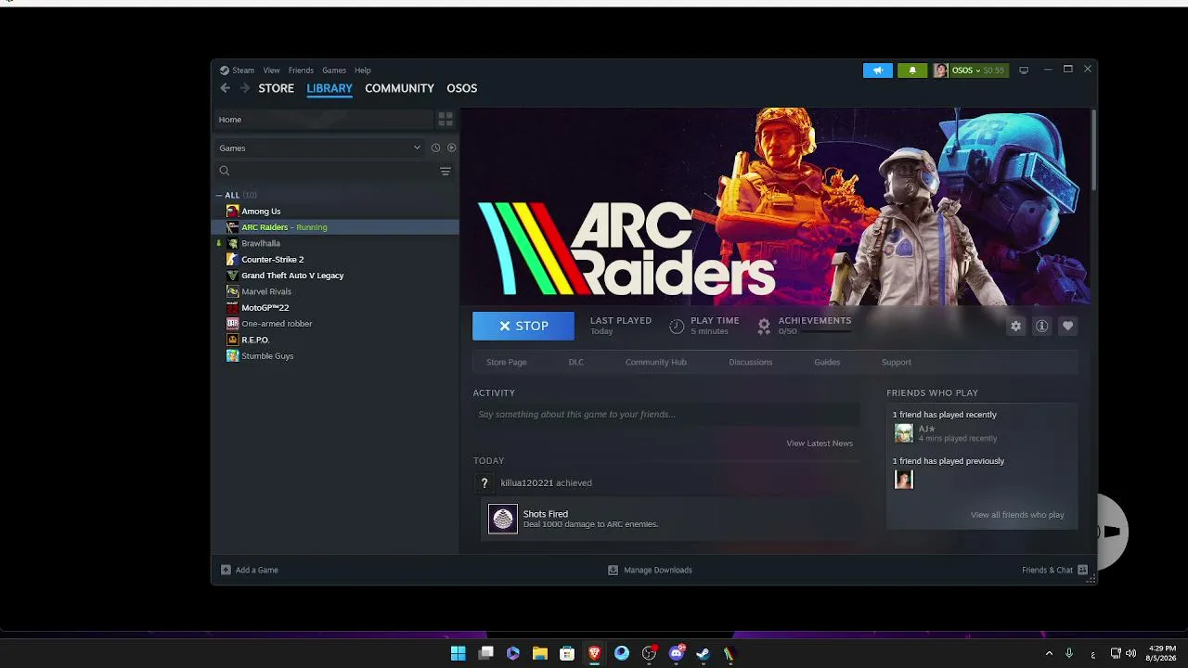
Task: Open the Support link
Action: tap(897, 362)
